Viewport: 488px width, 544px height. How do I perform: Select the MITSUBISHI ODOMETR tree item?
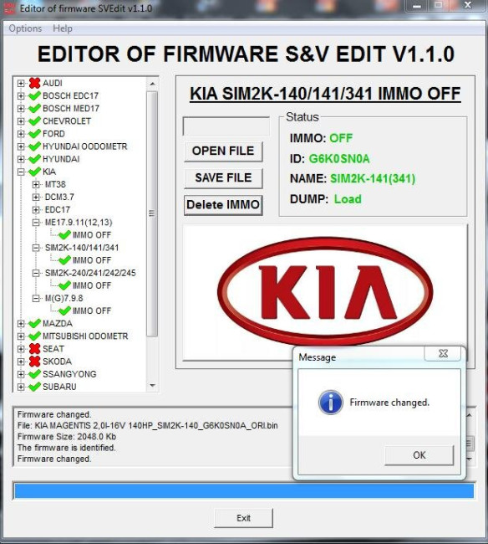[85, 336]
